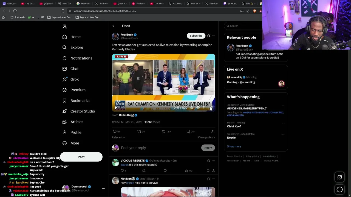Like VICIOUS_RESULTS comment
Screen dimensions: 351x197
[x=165, y=171]
